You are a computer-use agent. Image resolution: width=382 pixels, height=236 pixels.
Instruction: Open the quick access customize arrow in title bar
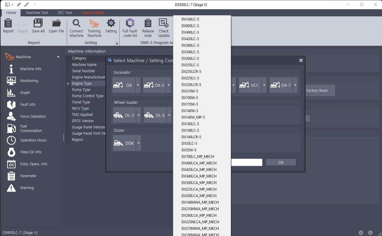(x=35, y=4)
